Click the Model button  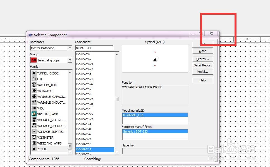pyautogui.click(x=202, y=72)
